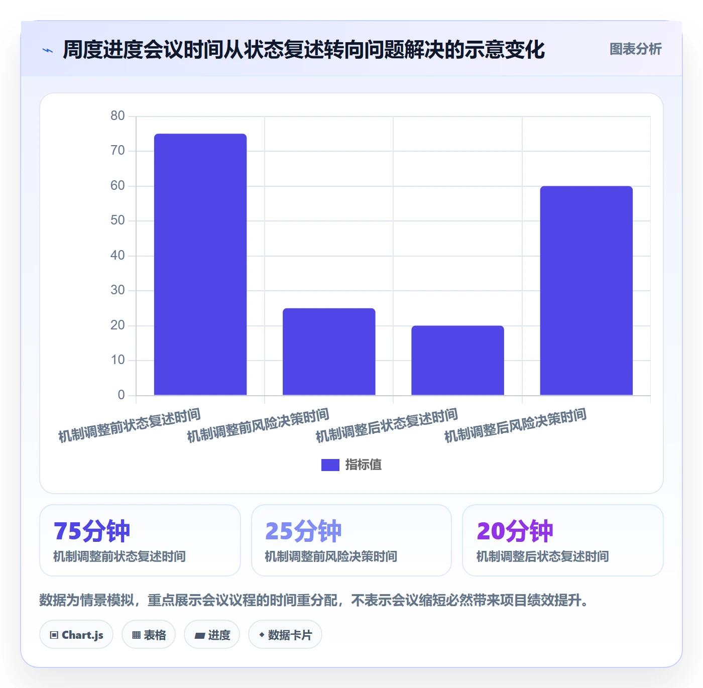Select the Chart.js tag
This screenshot has height=688, width=703.
click(76, 635)
